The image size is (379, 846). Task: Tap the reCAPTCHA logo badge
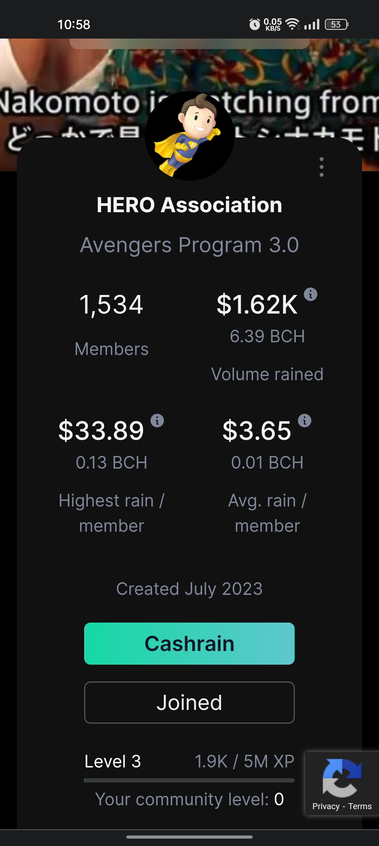coord(342,778)
